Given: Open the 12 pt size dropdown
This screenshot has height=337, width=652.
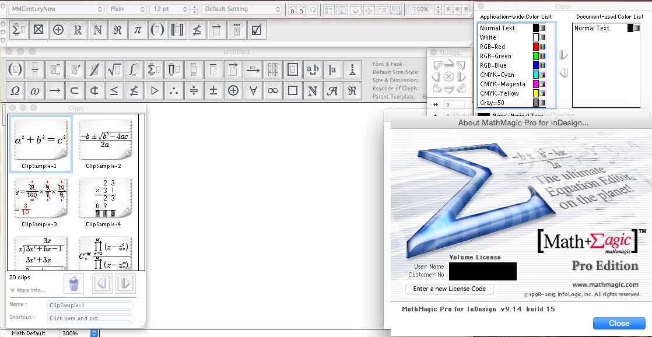Looking at the screenshot, I should point(170,9).
